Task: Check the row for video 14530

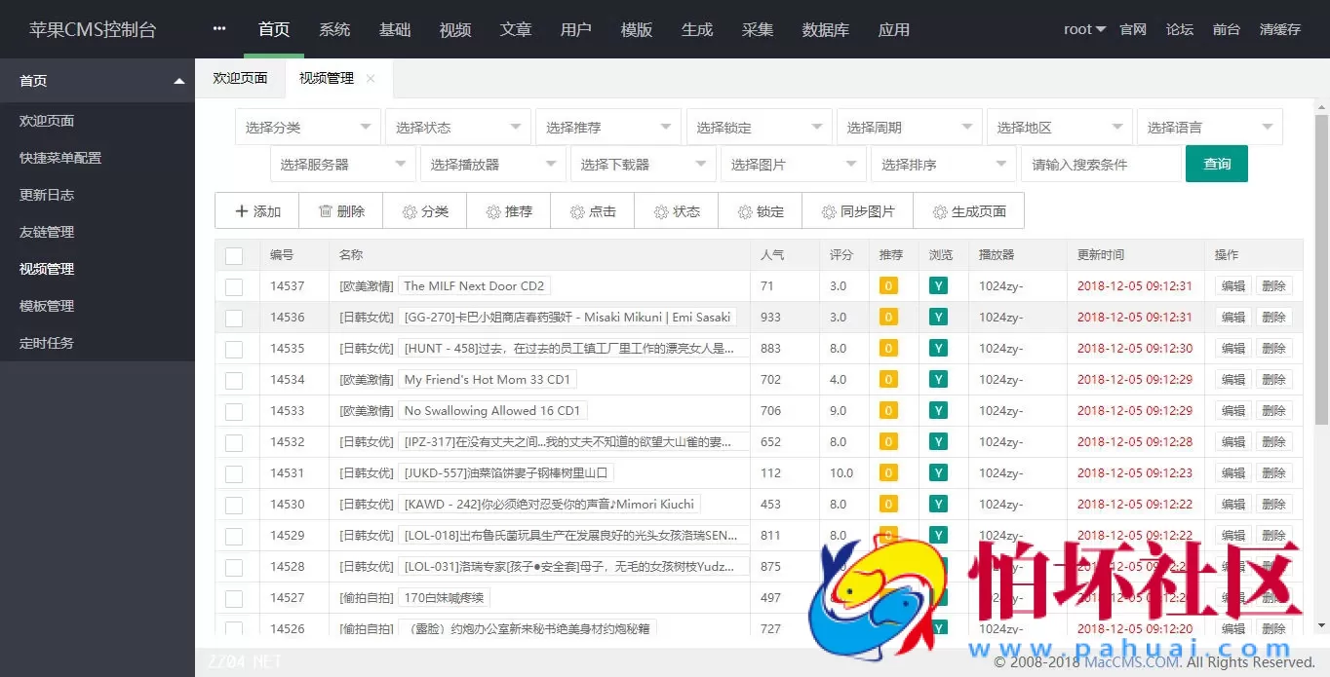Action: coord(234,504)
